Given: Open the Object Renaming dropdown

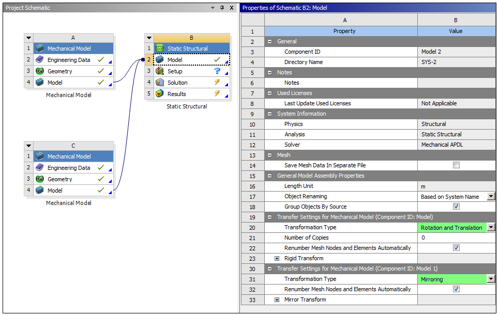Looking at the screenshot, I should tap(490, 196).
